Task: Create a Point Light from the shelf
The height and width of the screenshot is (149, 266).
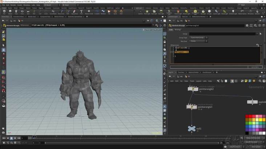Action: 147,12
